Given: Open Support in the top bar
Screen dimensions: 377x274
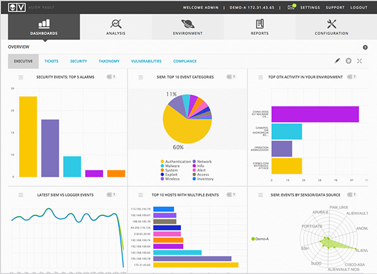Looking at the screenshot, I should click(335, 8).
